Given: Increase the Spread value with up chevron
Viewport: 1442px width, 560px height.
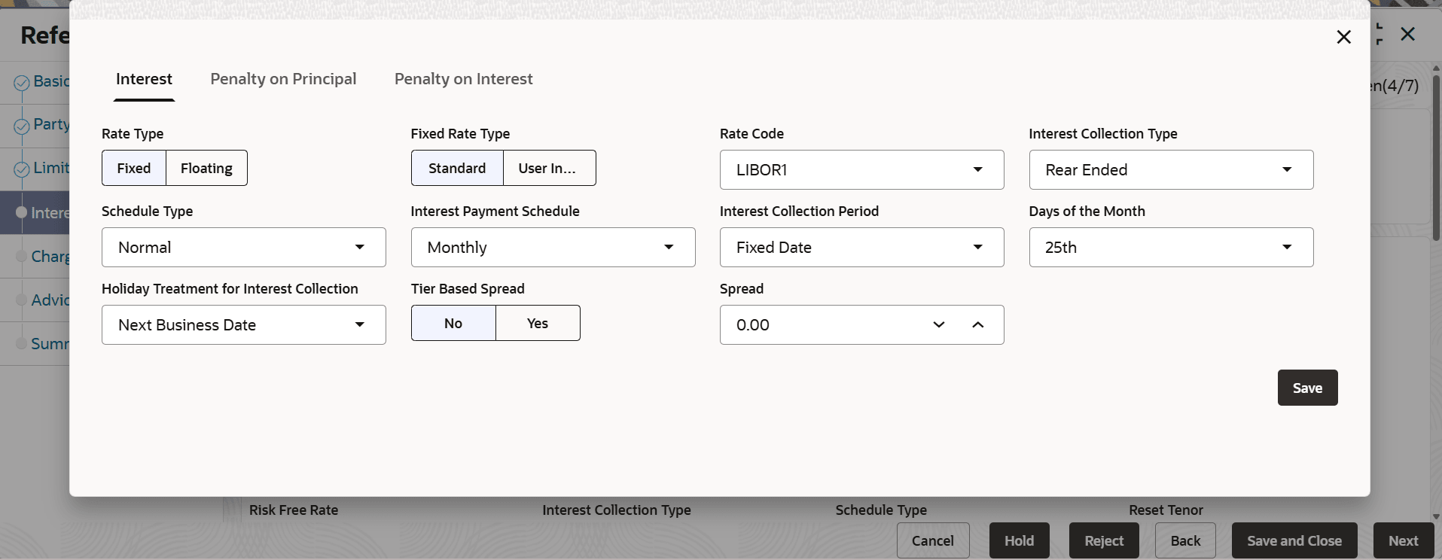Looking at the screenshot, I should pos(978,324).
